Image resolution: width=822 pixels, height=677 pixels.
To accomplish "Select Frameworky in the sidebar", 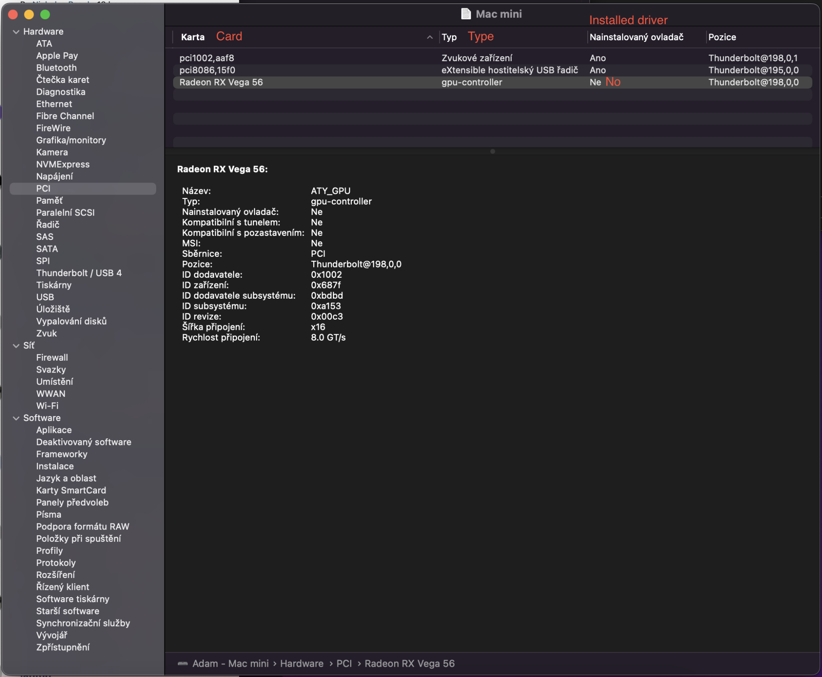I will pyautogui.click(x=62, y=454).
